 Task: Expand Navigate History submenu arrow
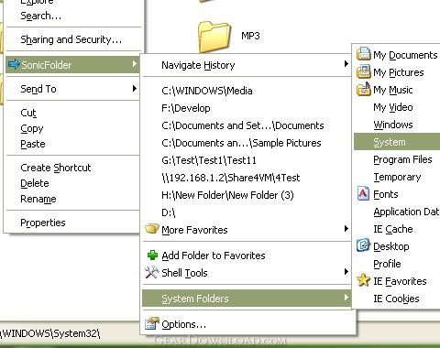tap(346, 64)
